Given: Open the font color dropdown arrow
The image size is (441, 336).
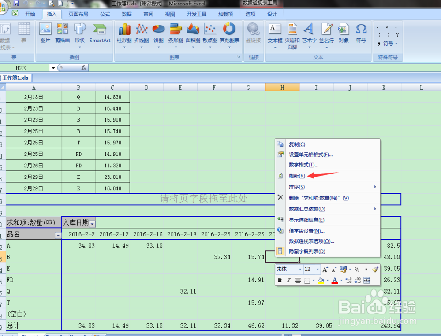Looking at the screenshot, I should coord(341,281).
